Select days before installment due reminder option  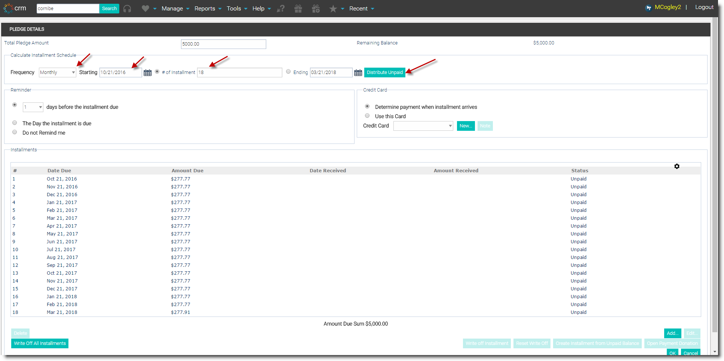point(15,105)
